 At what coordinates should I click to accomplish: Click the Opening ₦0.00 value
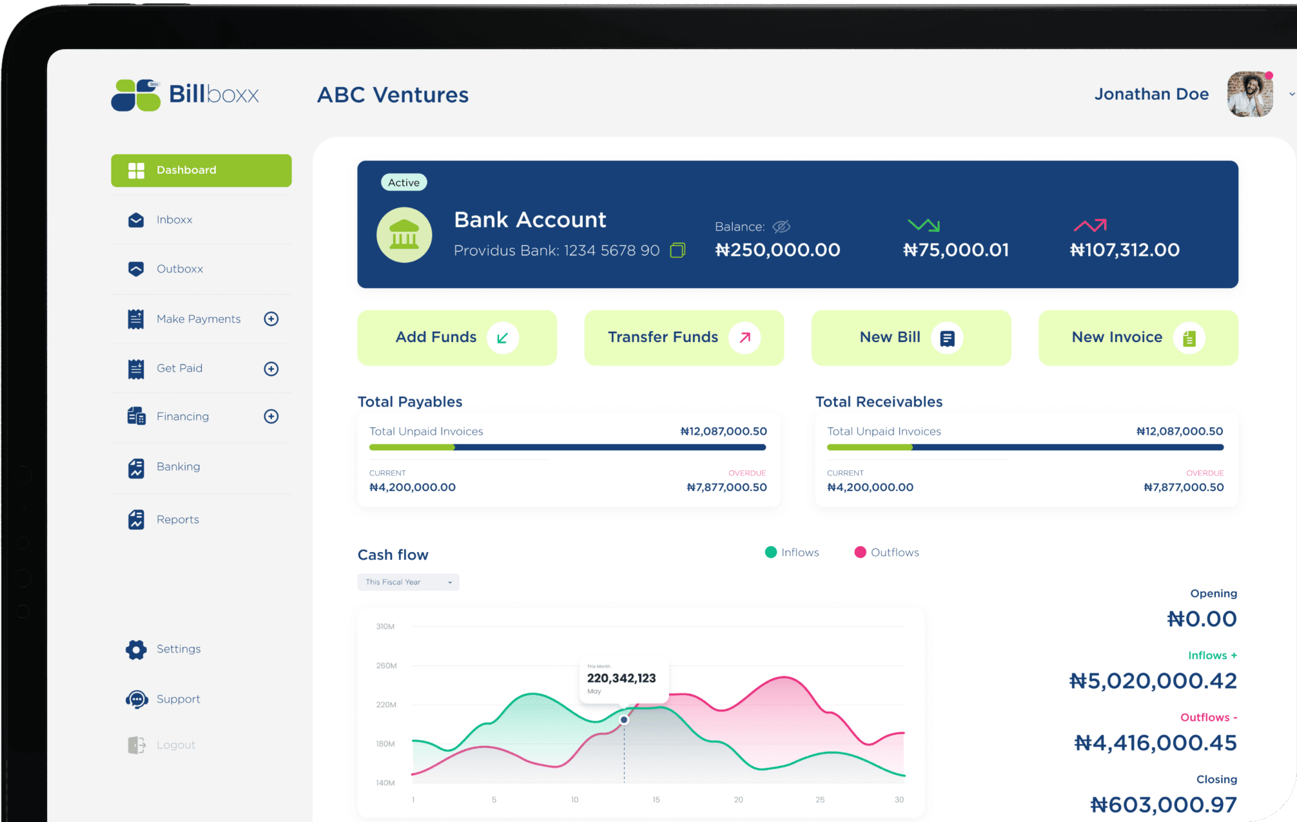pos(1202,619)
